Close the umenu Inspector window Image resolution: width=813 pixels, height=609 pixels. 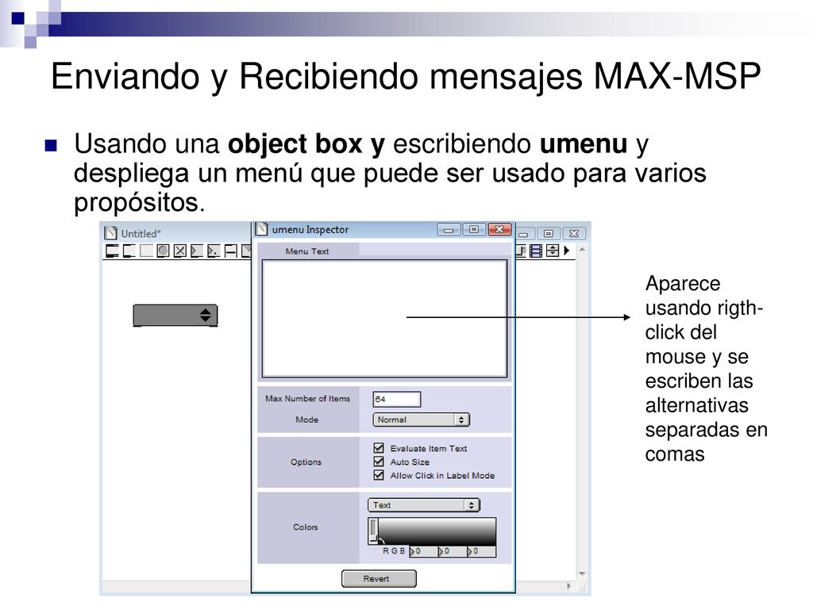500,229
